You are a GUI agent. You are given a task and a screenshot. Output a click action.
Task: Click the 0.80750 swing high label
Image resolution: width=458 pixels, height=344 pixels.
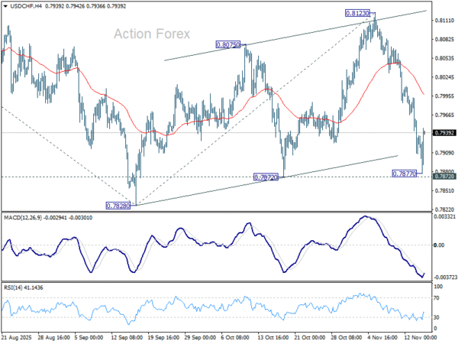click(x=230, y=45)
